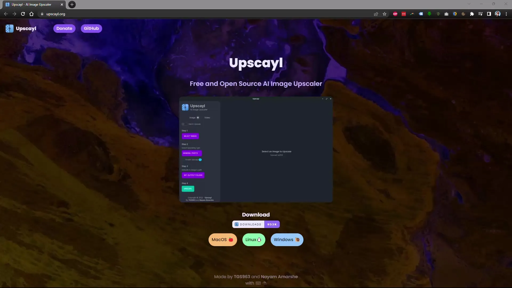Select the Video radio button
Screen dimensions: 512x288
tap(207, 117)
